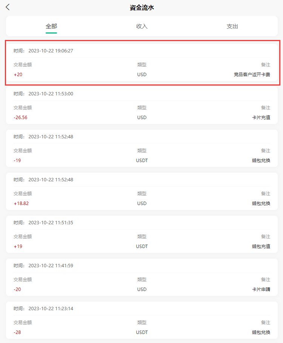Click the 備注 column header in the last card

click(266, 322)
